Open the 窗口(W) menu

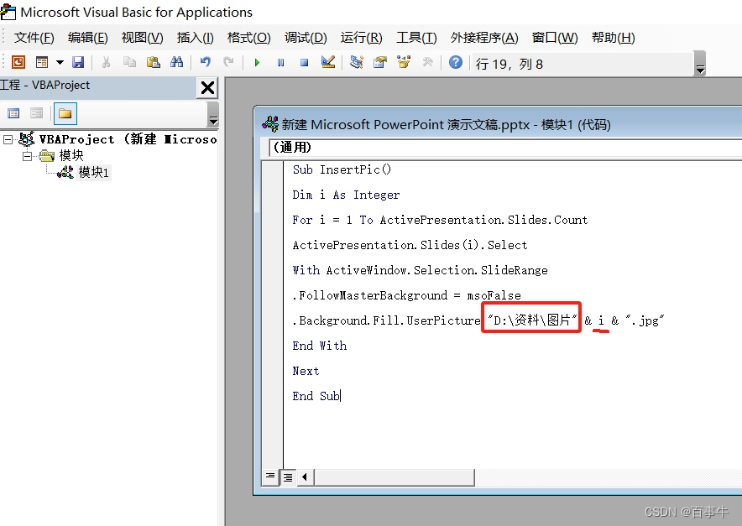click(555, 38)
